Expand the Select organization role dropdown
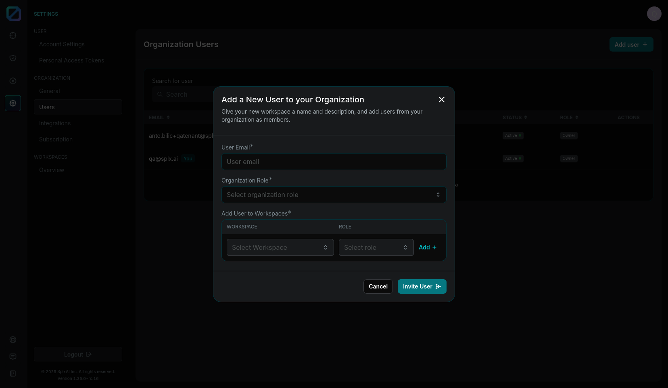Image resolution: width=668 pixels, height=388 pixels. point(334,195)
